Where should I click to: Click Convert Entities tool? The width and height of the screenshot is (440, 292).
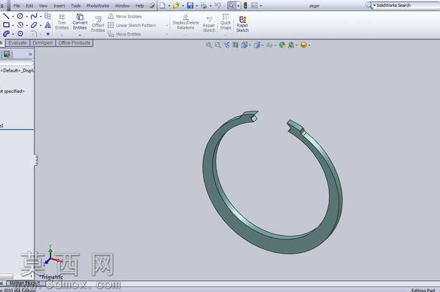[x=80, y=21]
